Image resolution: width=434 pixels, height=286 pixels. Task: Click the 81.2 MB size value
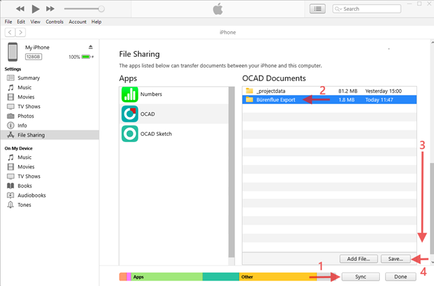tap(347, 91)
